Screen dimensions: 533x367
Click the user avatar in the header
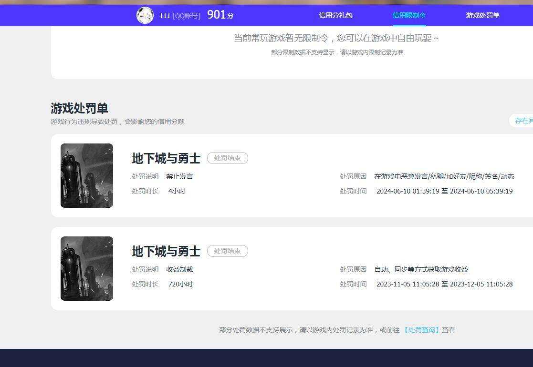click(145, 15)
